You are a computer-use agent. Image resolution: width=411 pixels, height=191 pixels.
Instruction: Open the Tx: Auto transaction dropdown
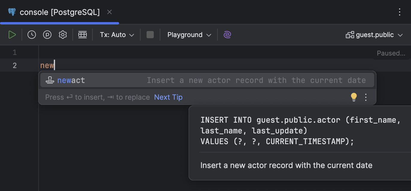tap(116, 35)
